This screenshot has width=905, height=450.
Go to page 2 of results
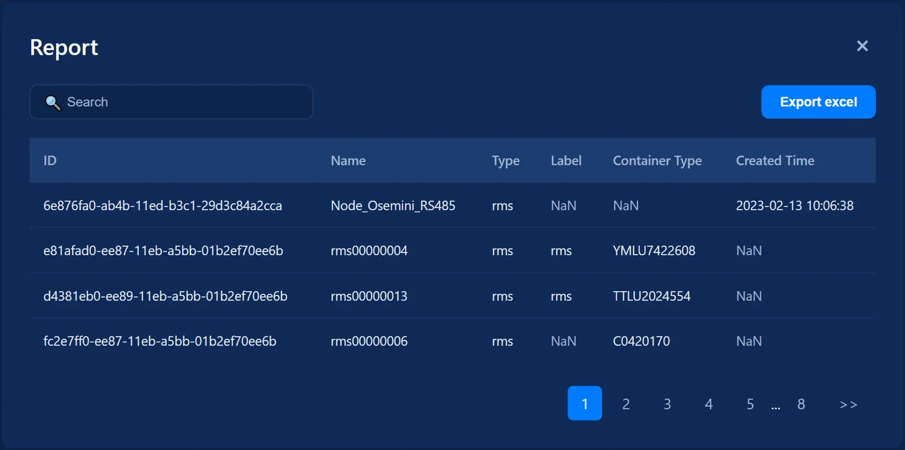[x=626, y=404]
